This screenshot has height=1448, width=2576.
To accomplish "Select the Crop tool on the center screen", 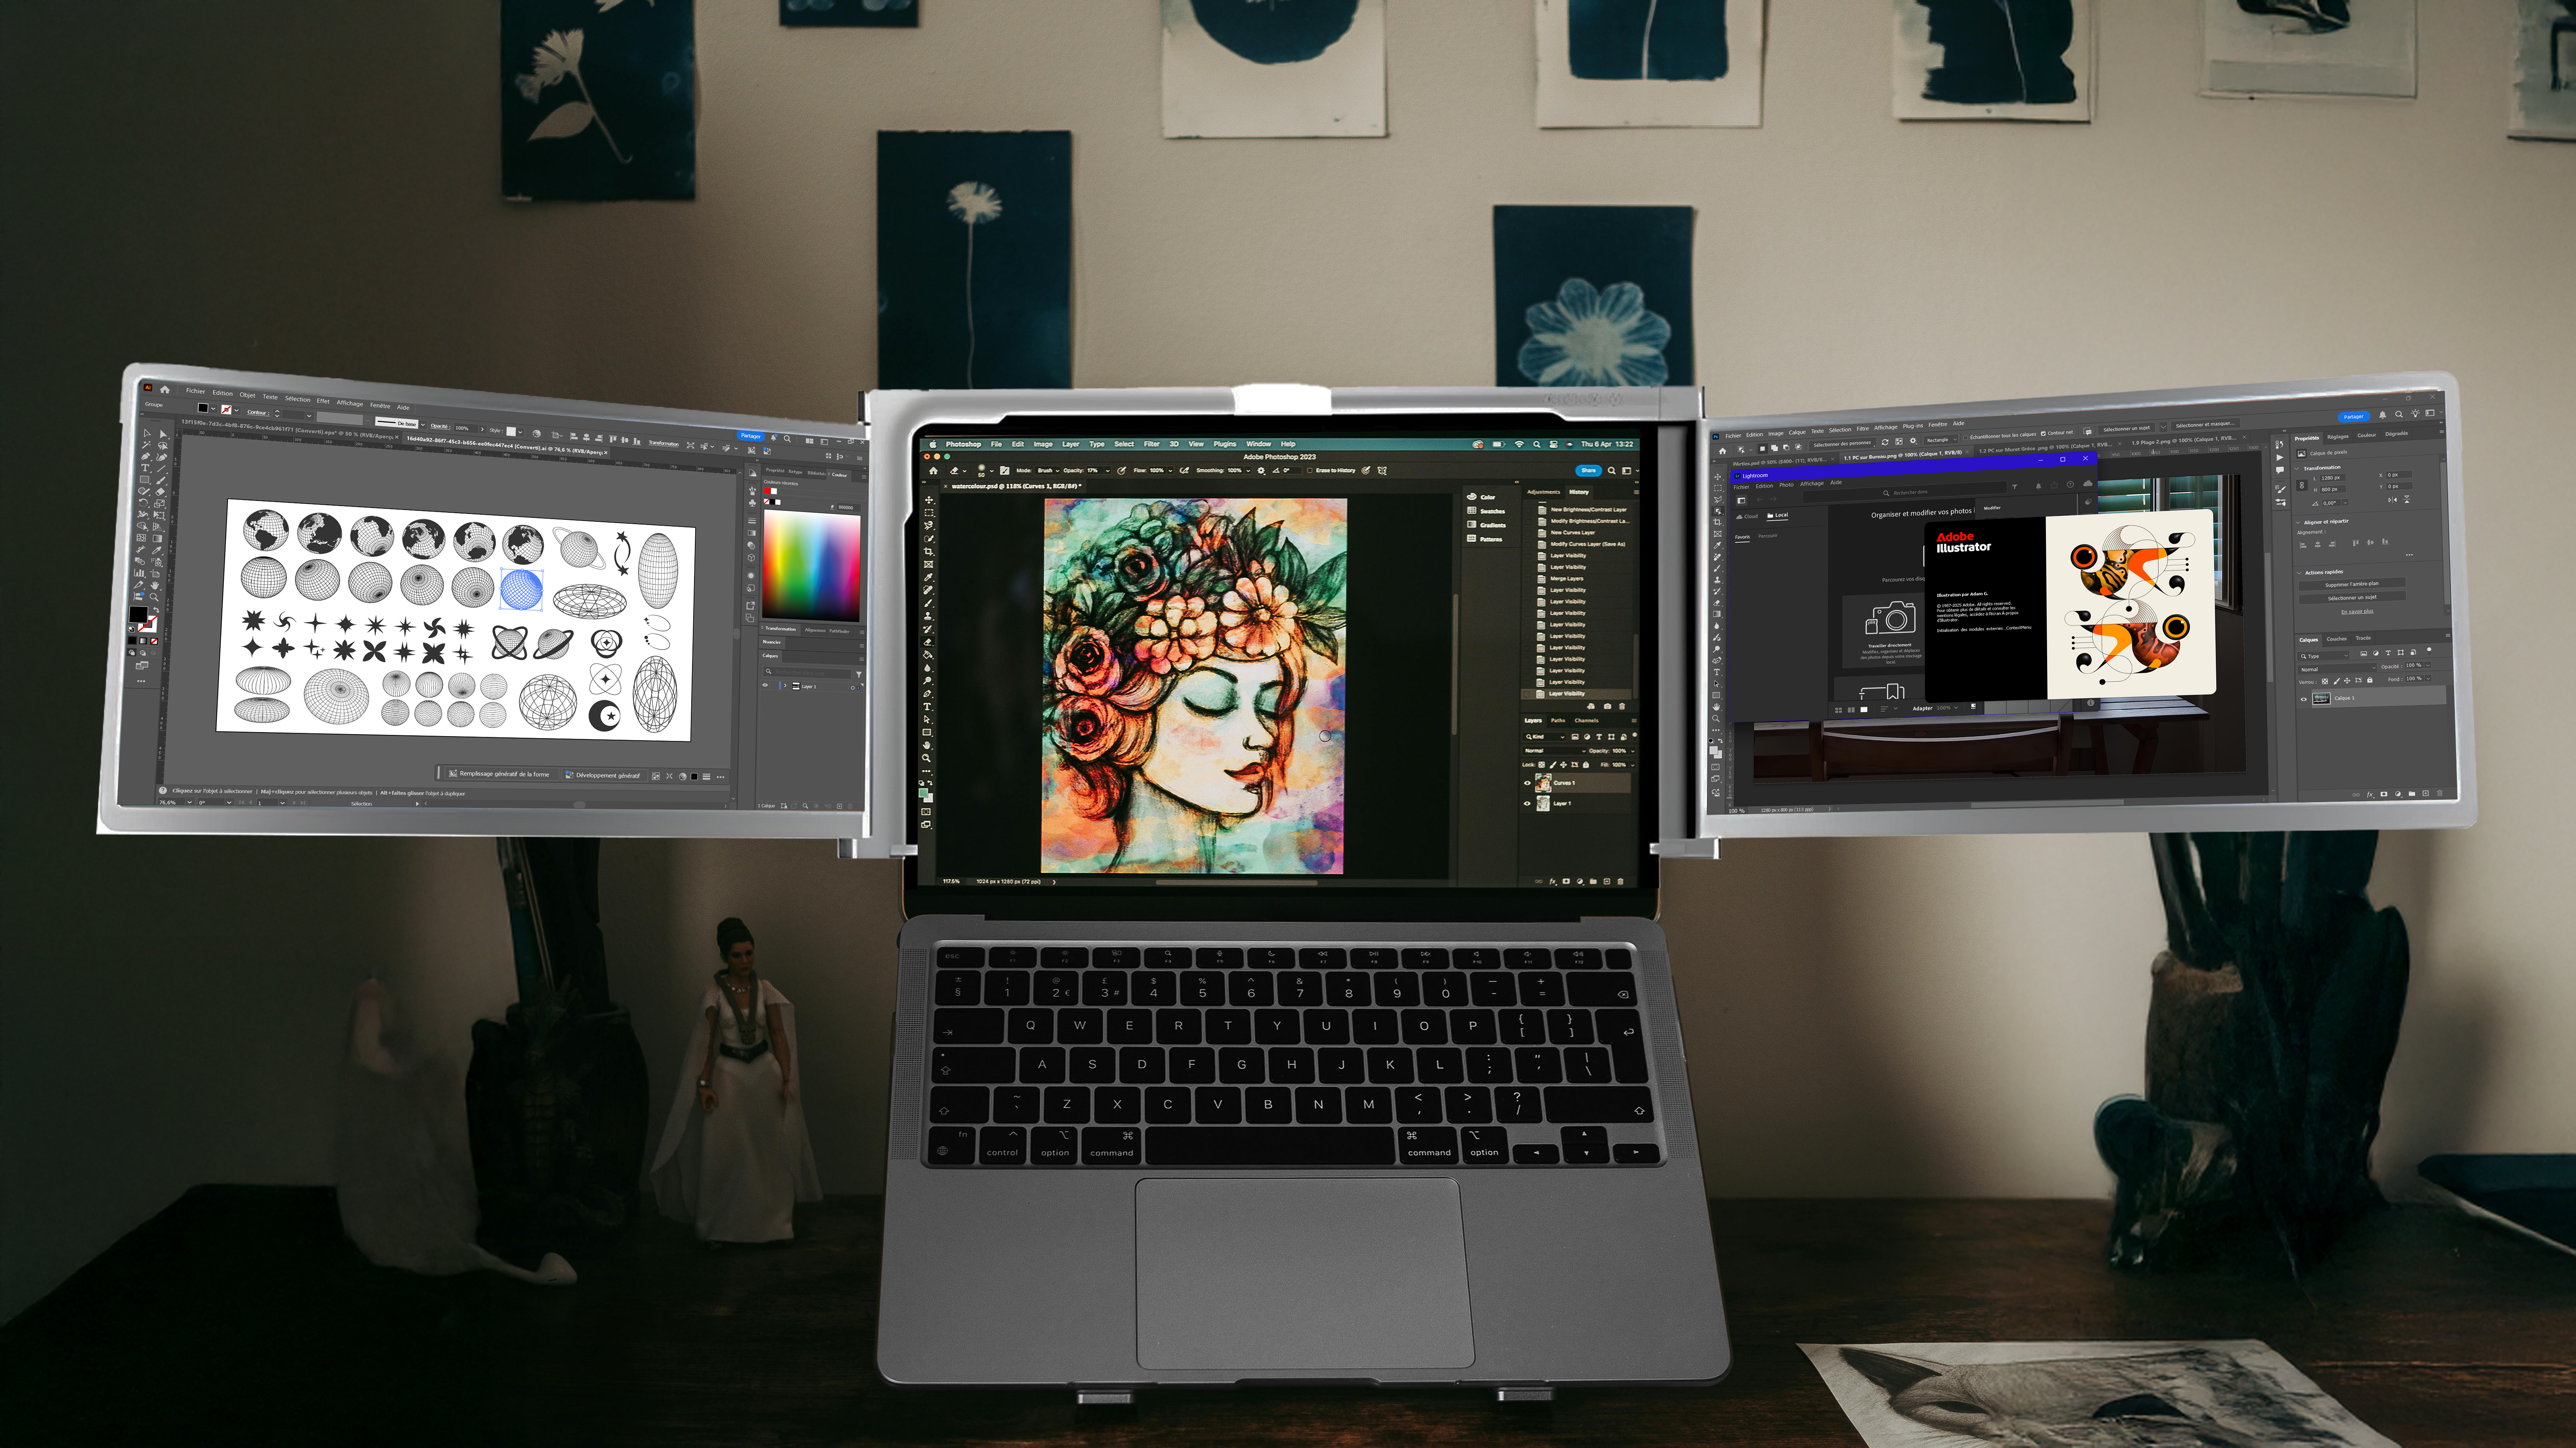I will tap(928, 552).
